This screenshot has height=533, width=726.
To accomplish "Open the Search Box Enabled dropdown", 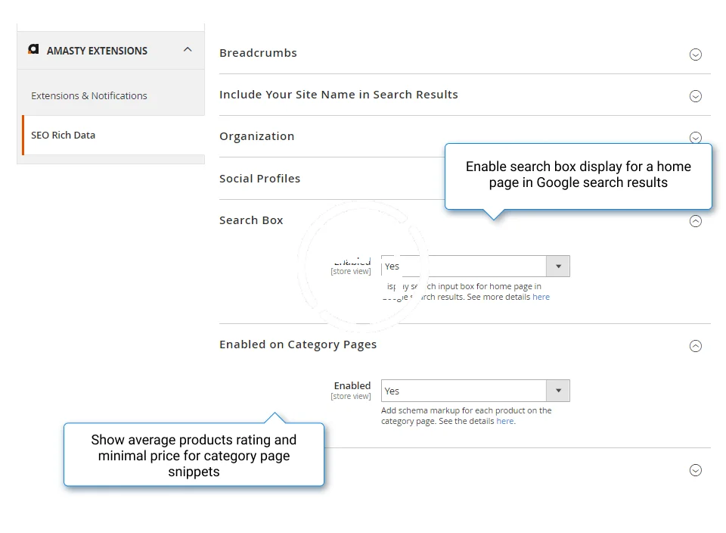I will tap(475, 266).
